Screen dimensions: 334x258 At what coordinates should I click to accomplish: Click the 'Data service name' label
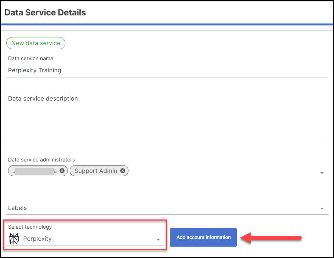point(30,58)
